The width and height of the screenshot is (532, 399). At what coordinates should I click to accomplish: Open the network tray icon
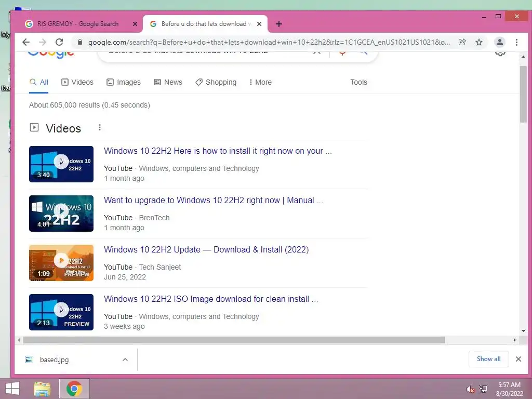pyautogui.click(x=483, y=389)
